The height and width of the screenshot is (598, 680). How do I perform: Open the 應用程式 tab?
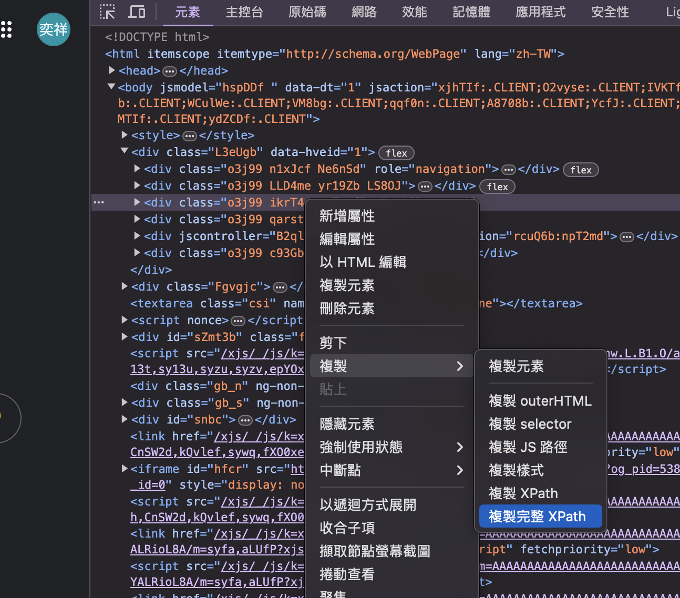(541, 12)
